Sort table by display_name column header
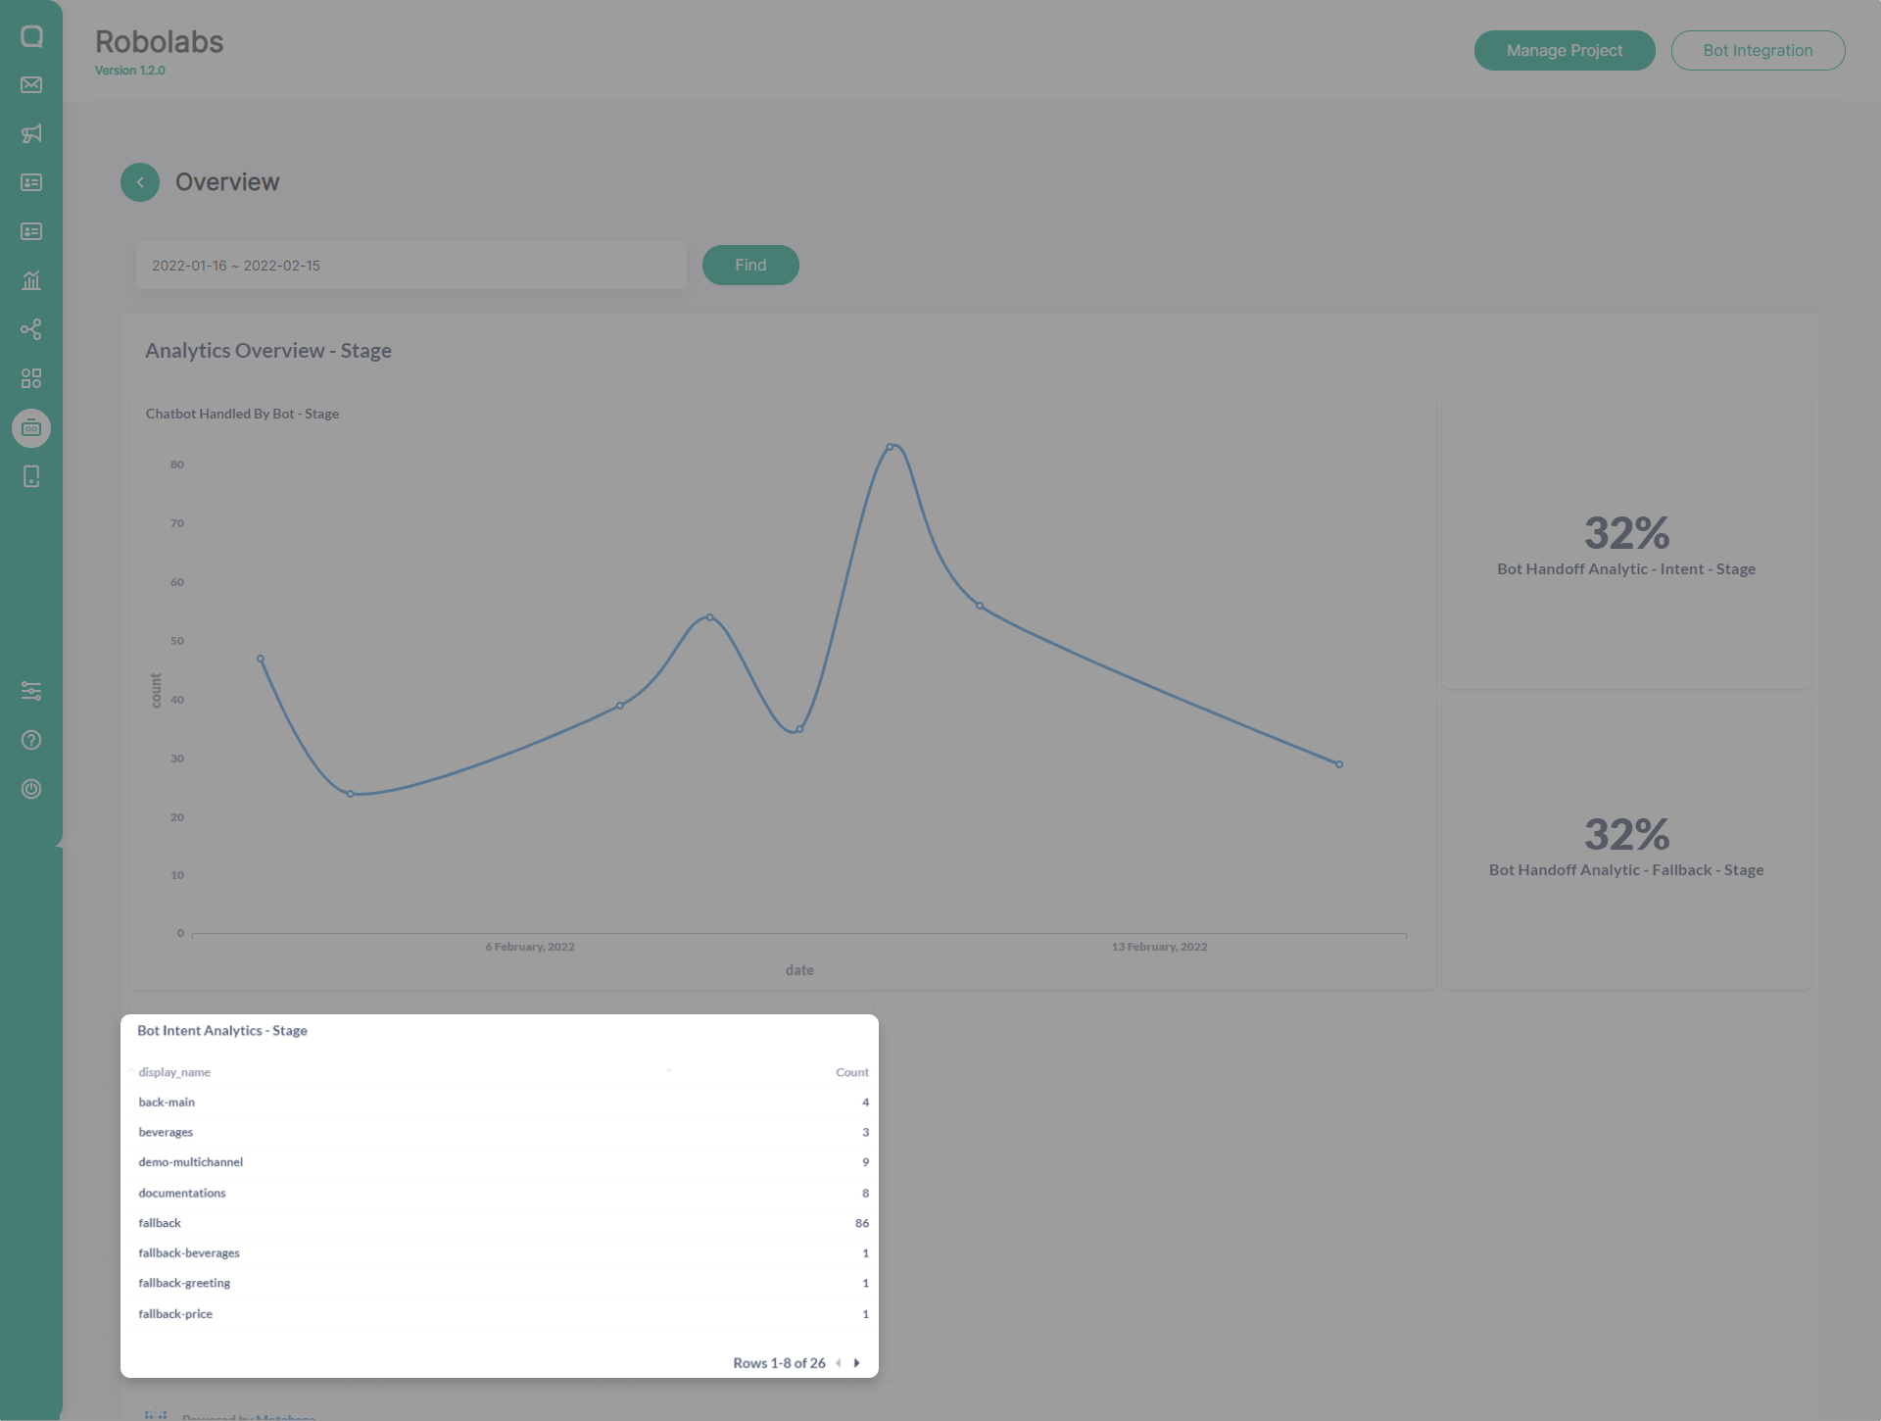This screenshot has width=1881, height=1421. click(174, 1072)
